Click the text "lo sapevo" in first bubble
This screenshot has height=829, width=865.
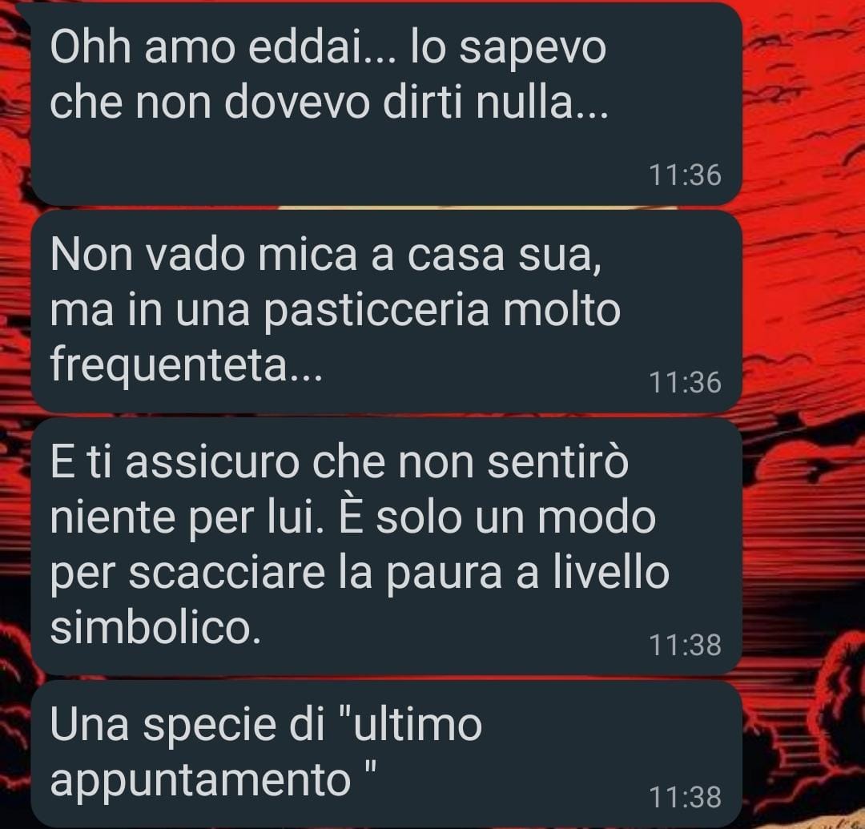coord(508,50)
